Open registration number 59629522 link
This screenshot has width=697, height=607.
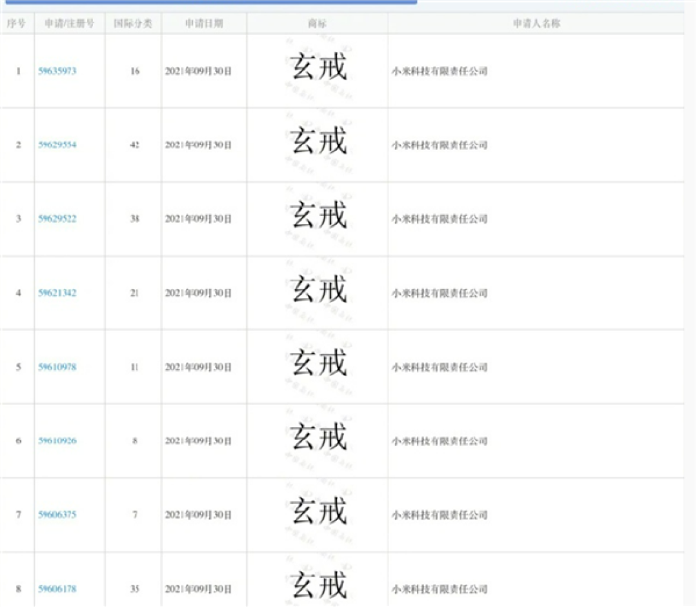pos(57,219)
